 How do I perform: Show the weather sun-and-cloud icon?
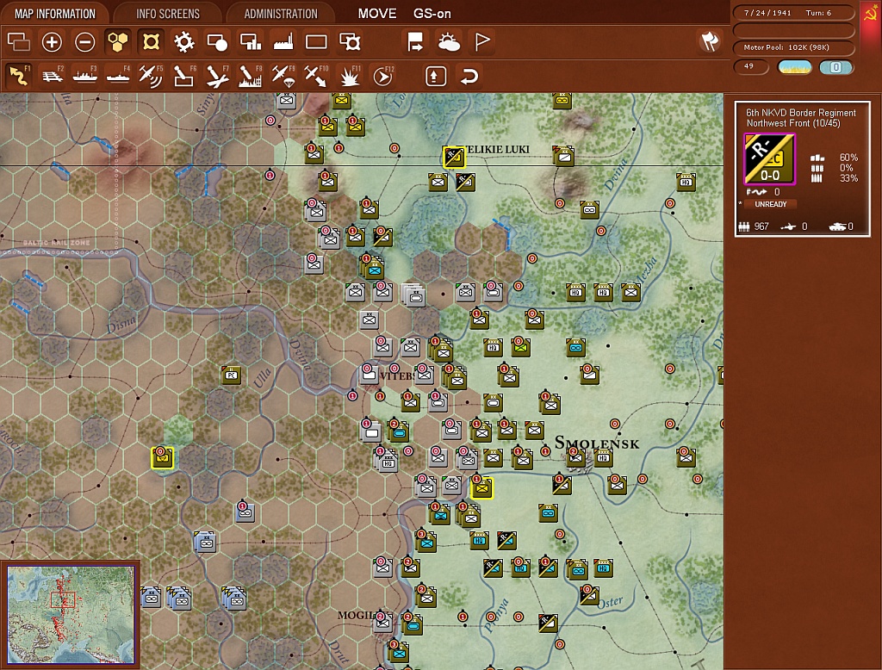[x=449, y=42]
